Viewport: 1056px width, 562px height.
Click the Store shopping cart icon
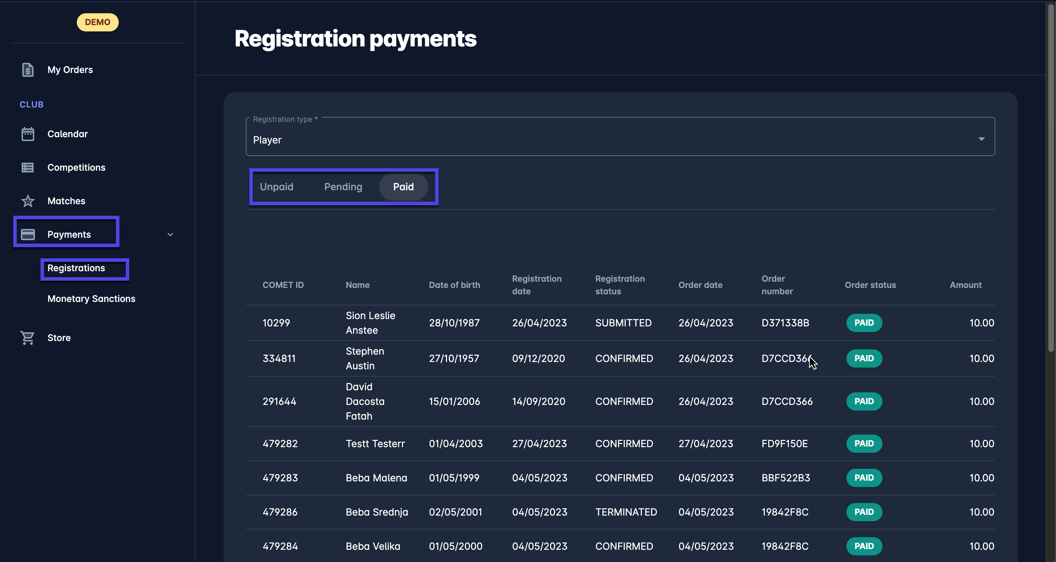click(28, 338)
